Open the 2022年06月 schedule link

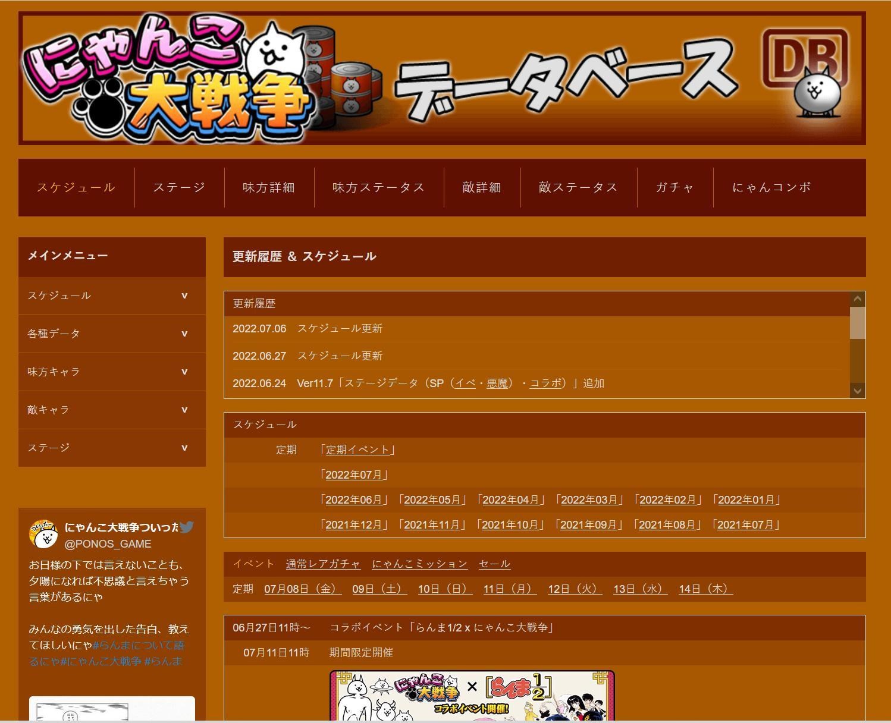point(354,500)
